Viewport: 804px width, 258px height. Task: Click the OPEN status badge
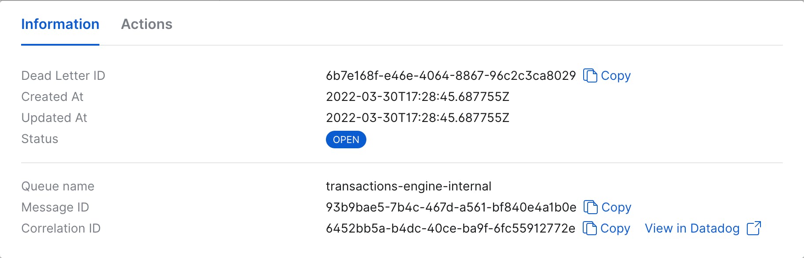(346, 140)
